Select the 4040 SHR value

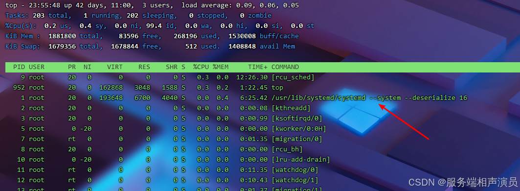point(170,98)
